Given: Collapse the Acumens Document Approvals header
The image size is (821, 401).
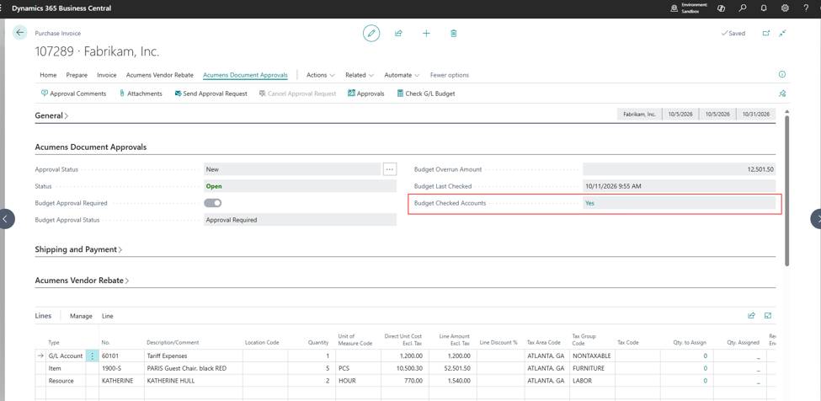Looking at the screenshot, I should [x=91, y=147].
